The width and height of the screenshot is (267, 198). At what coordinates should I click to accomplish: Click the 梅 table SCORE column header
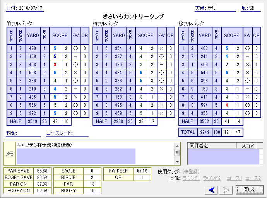145,36
